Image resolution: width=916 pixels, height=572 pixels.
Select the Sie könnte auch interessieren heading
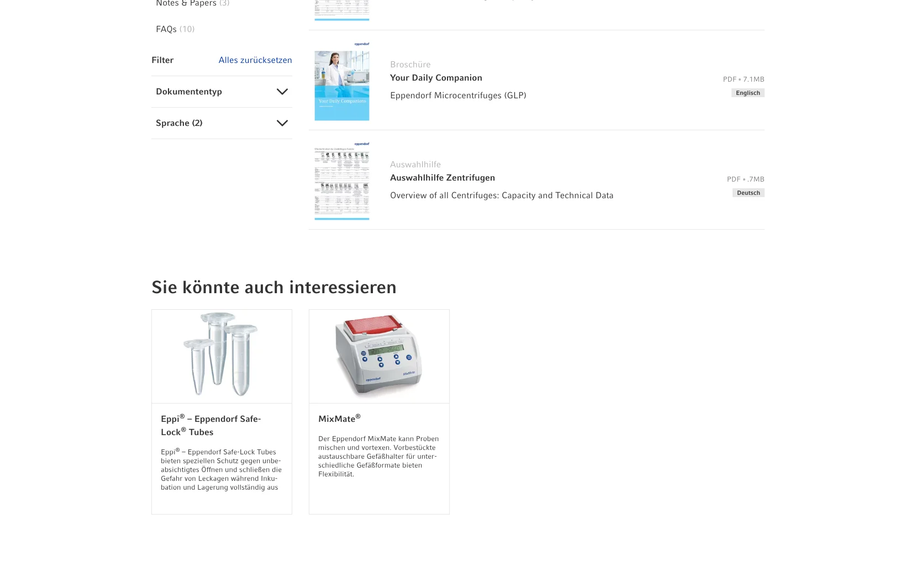(x=274, y=287)
